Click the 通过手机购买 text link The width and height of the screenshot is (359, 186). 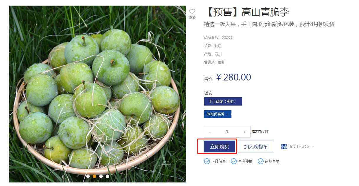pyautogui.click(x=299, y=147)
